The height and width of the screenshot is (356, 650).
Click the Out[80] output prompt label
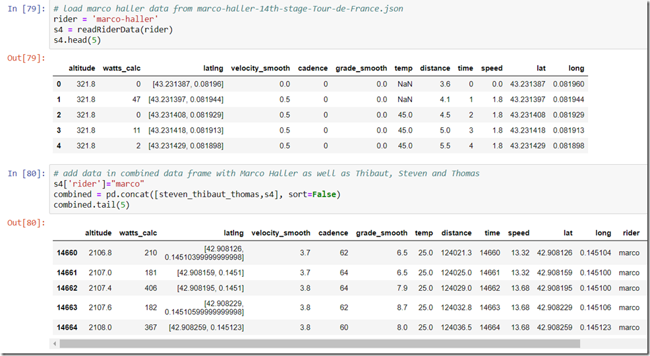point(26,223)
